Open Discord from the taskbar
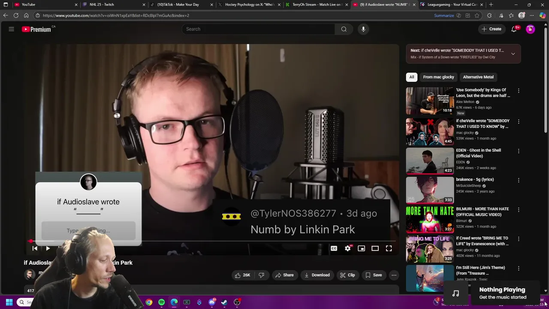Image resolution: width=549 pixels, height=309 pixels. [212, 302]
